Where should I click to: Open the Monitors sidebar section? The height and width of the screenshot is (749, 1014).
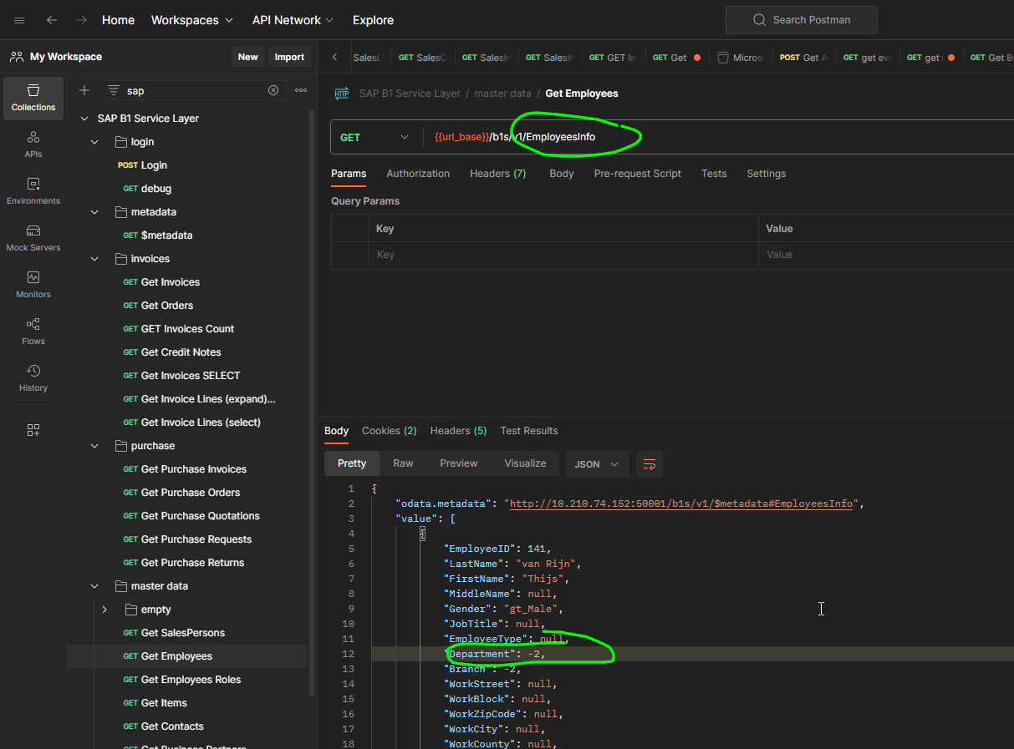(33, 285)
